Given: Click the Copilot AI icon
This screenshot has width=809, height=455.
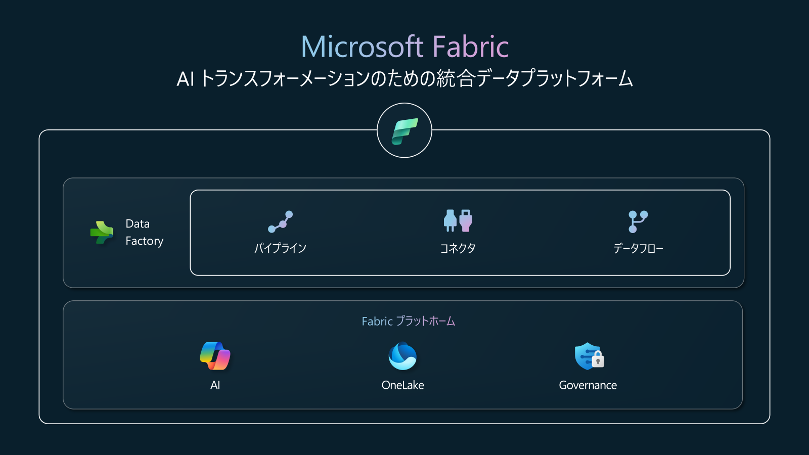Looking at the screenshot, I should [215, 356].
